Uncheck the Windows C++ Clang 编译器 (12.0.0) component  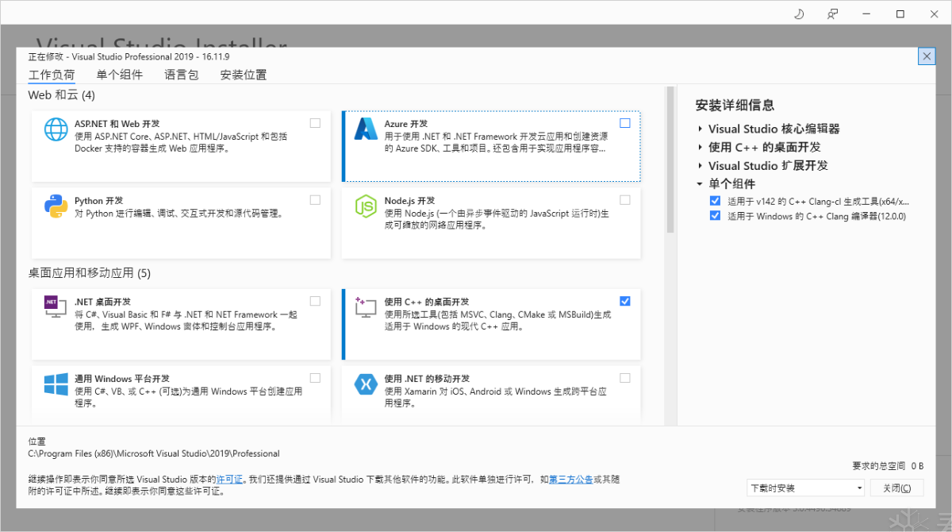click(x=716, y=215)
